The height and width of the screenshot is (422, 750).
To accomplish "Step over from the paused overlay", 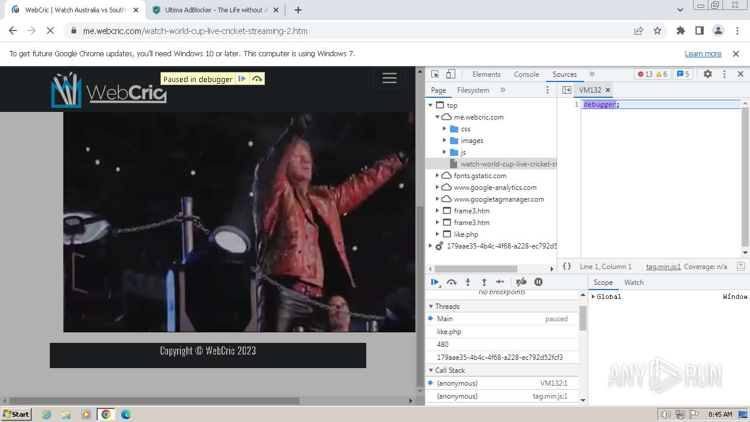I will pos(257,79).
